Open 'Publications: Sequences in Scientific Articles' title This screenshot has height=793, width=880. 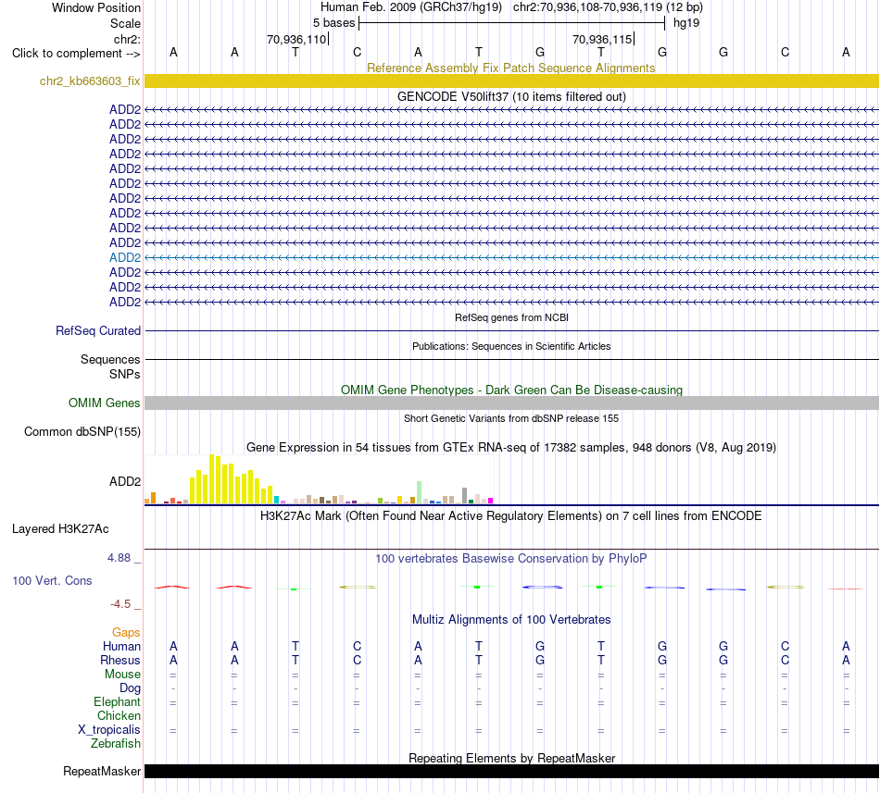point(511,346)
